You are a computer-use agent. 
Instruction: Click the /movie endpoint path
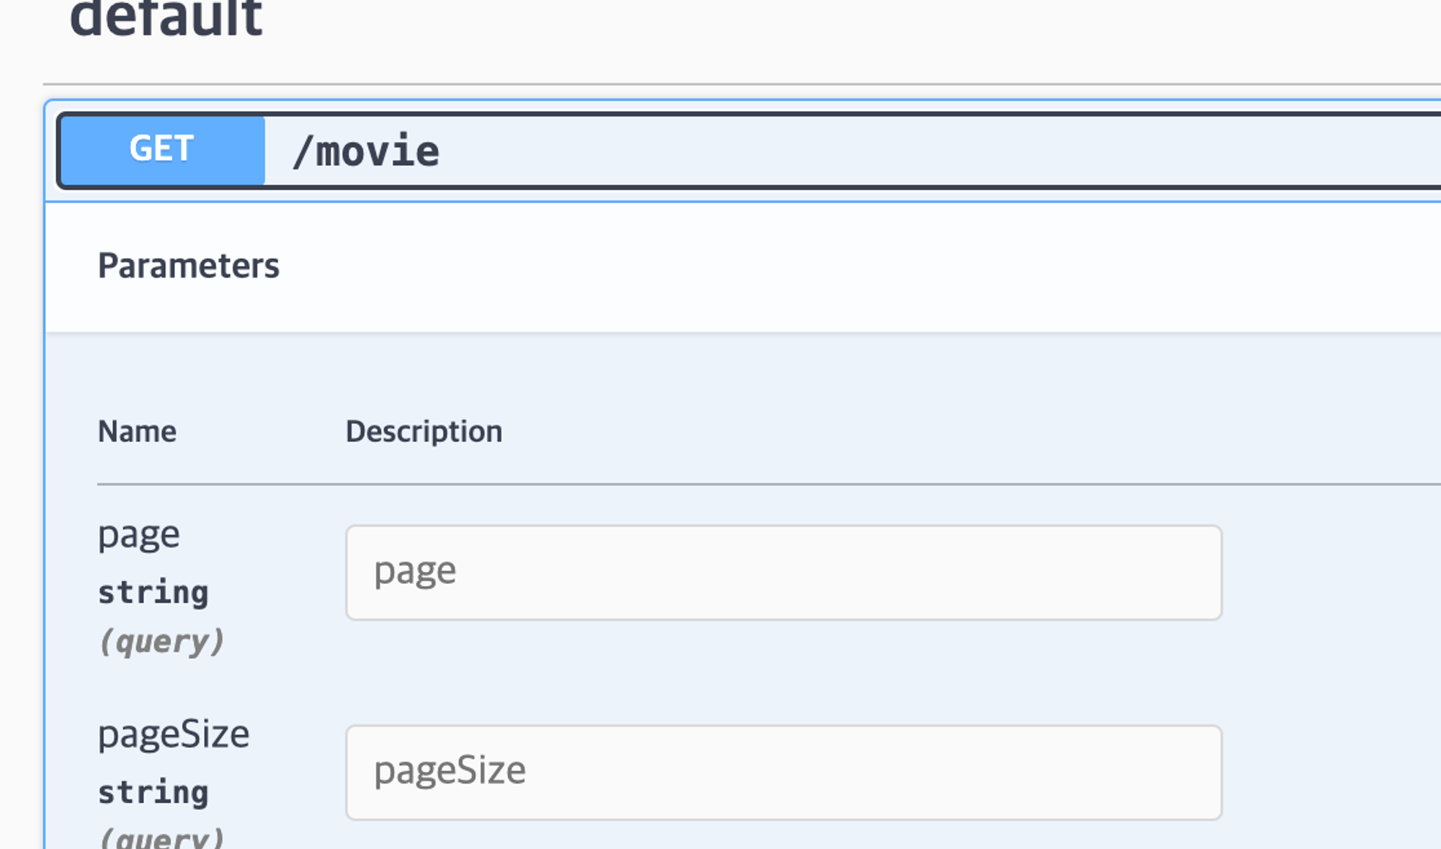click(366, 151)
